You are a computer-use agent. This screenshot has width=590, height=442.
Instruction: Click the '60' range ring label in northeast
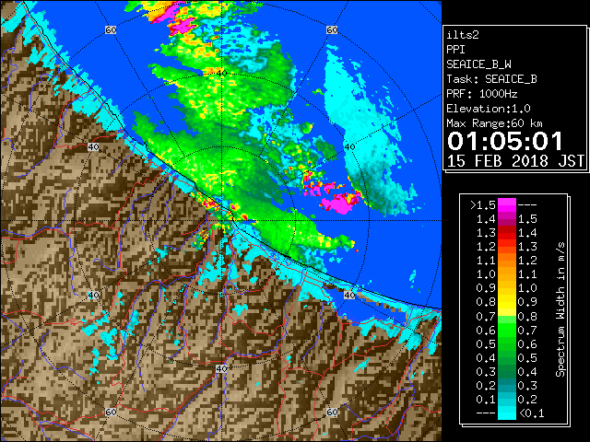[332, 29]
